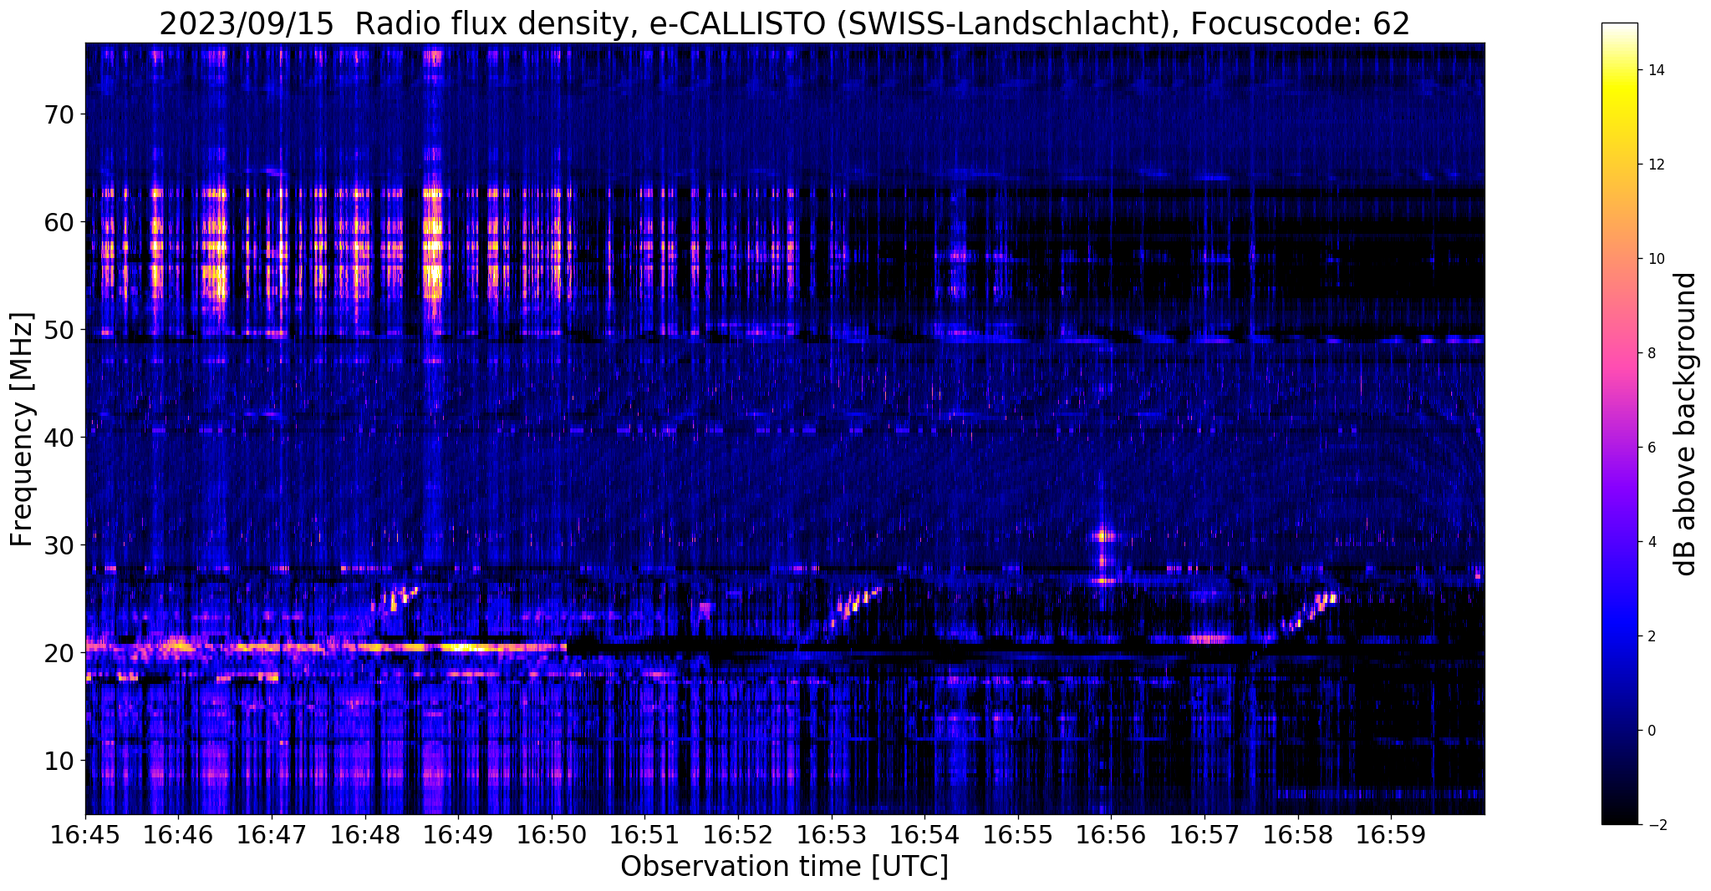Image resolution: width=1711 pixels, height=891 pixels.
Task: Click the colorbar tick label 6
Action: 1650,448
